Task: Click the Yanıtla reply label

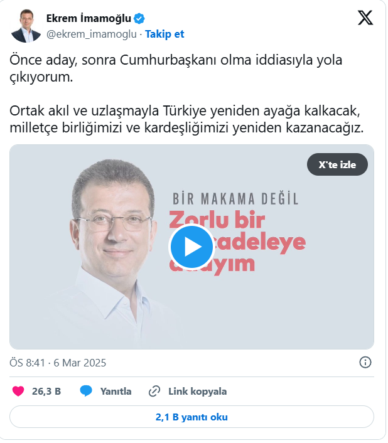Action: click(116, 392)
